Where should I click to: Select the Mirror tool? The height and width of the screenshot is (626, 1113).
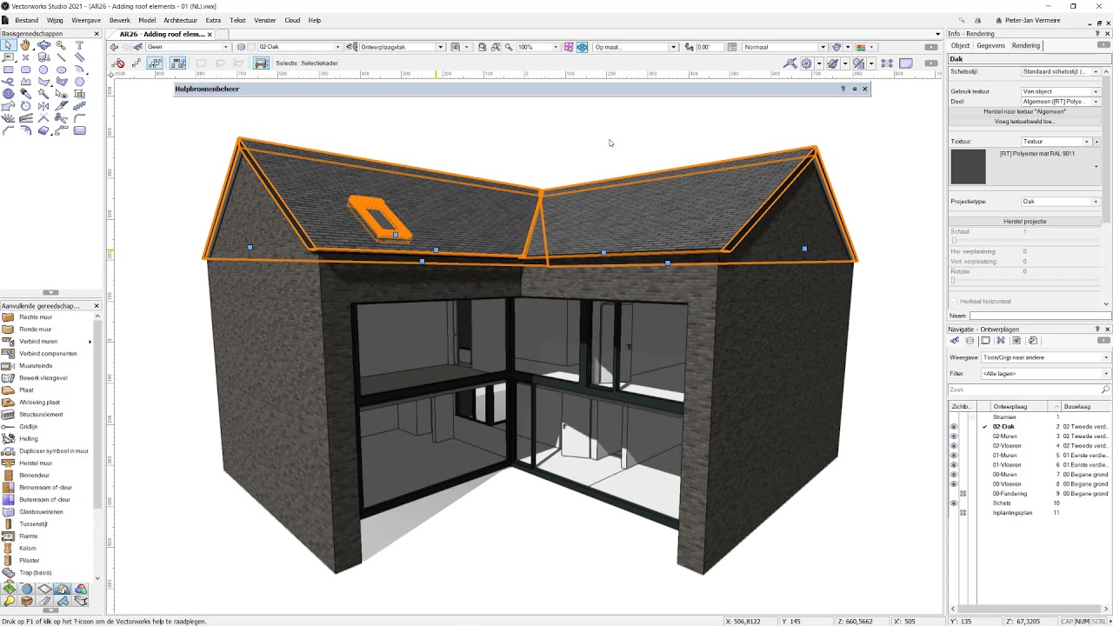point(43,106)
